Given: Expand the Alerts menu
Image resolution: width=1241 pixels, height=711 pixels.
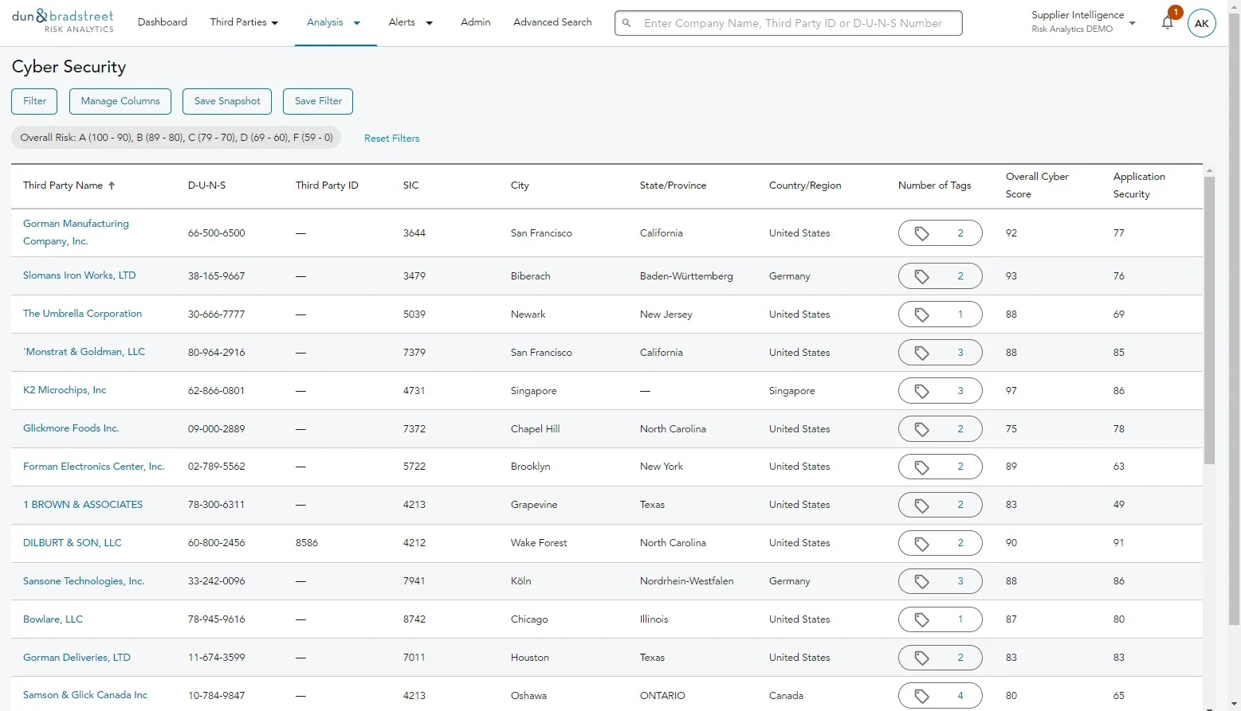Looking at the screenshot, I should point(410,22).
